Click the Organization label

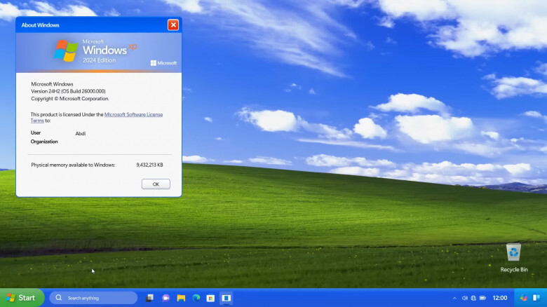[x=44, y=142]
